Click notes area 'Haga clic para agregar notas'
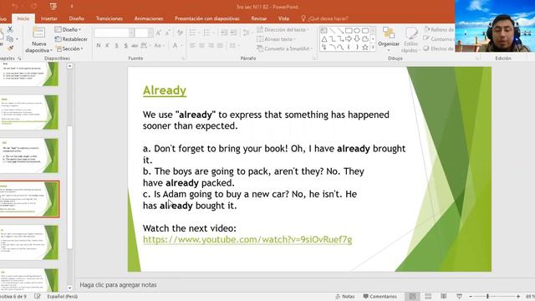 pyautogui.click(x=119, y=284)
